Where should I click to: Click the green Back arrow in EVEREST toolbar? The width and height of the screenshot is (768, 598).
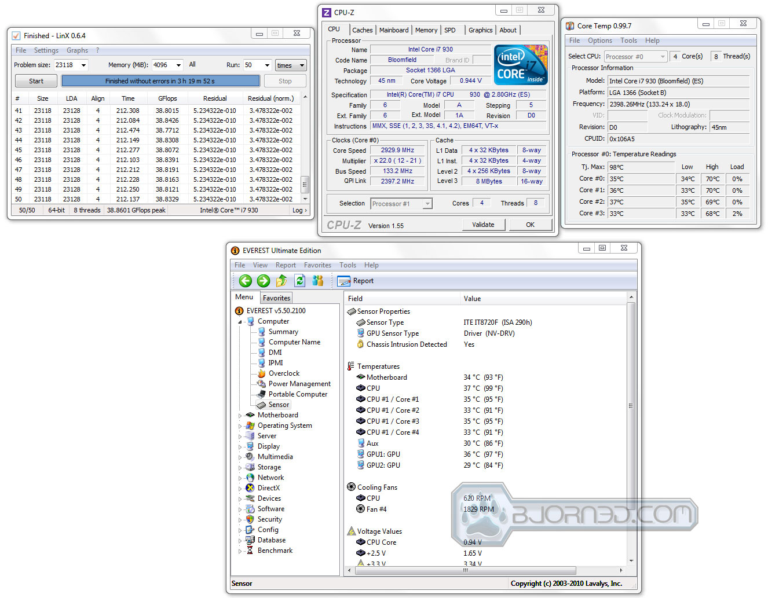click(246, 281)
